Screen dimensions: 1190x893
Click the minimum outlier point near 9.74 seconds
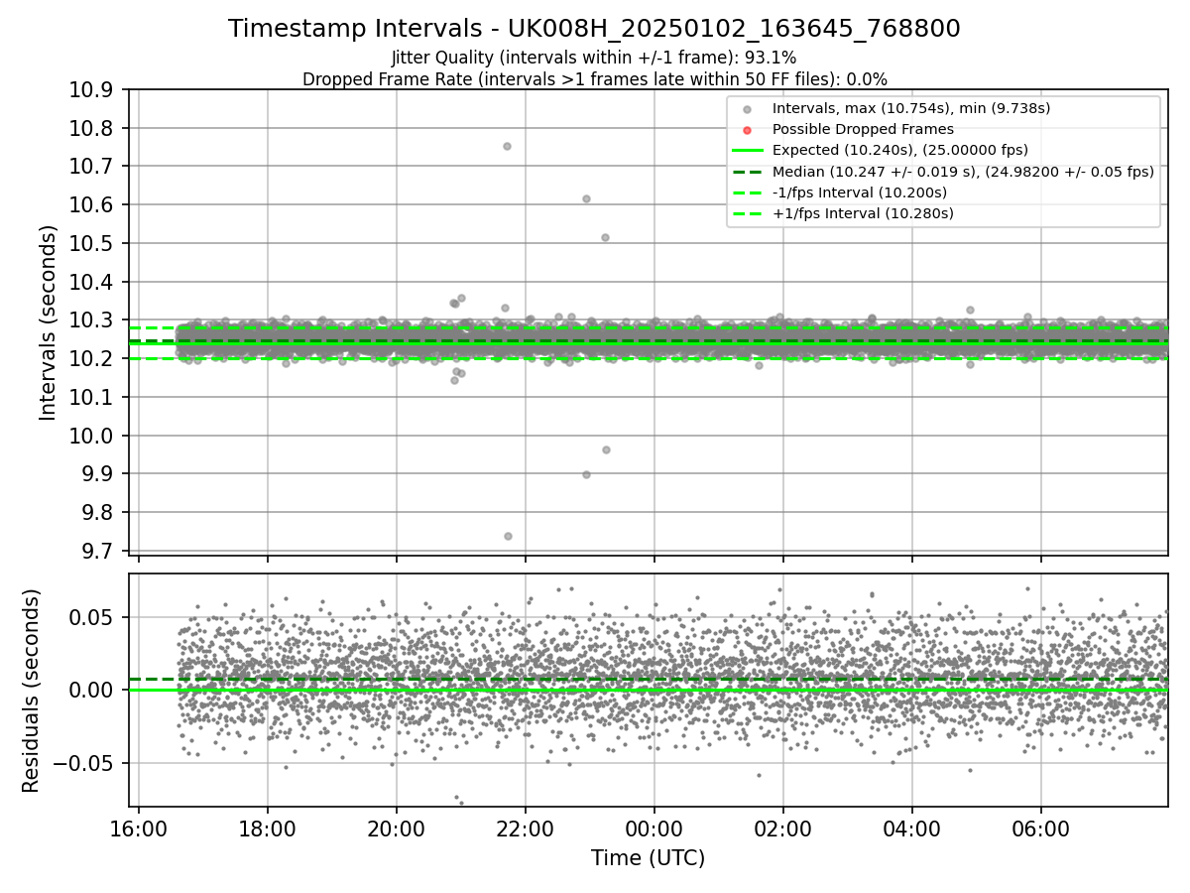click(x=508, y=536)
